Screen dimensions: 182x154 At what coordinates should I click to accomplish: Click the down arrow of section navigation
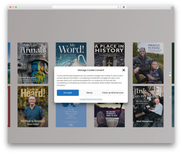(170, 97)
